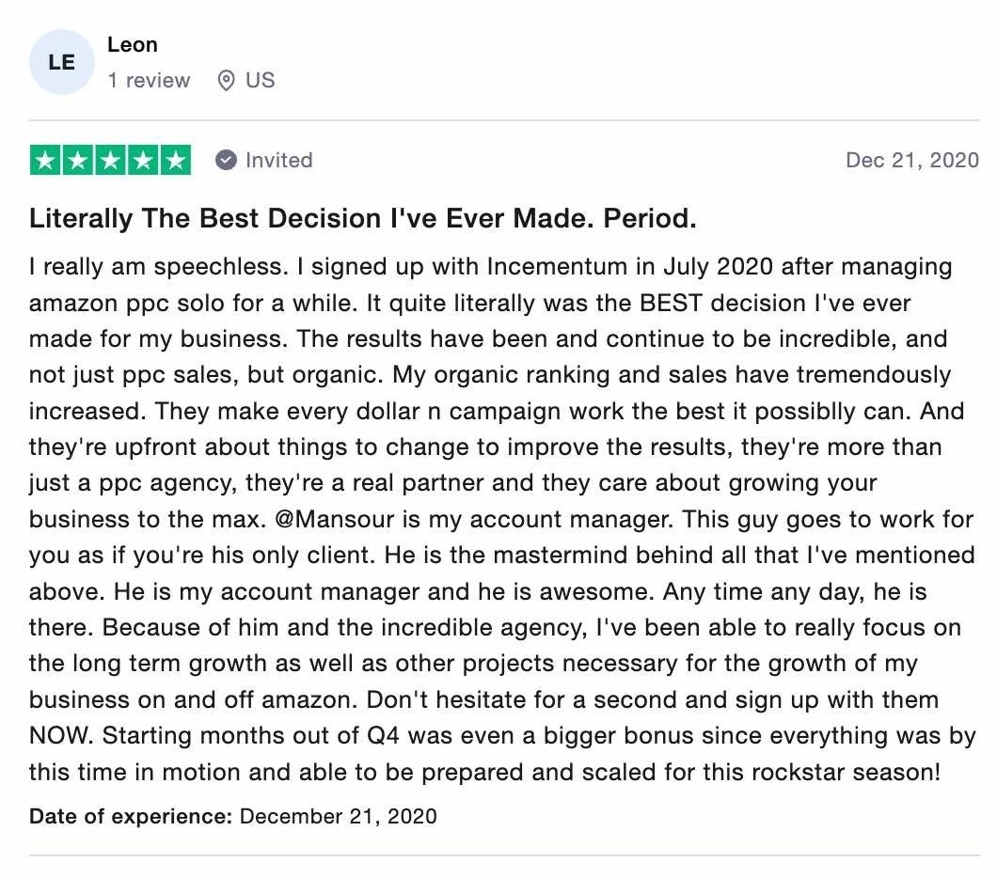Open the "Literally The Best Decision" review title
The height and width of the screenshot is (878, 997).
click(362, 218)
